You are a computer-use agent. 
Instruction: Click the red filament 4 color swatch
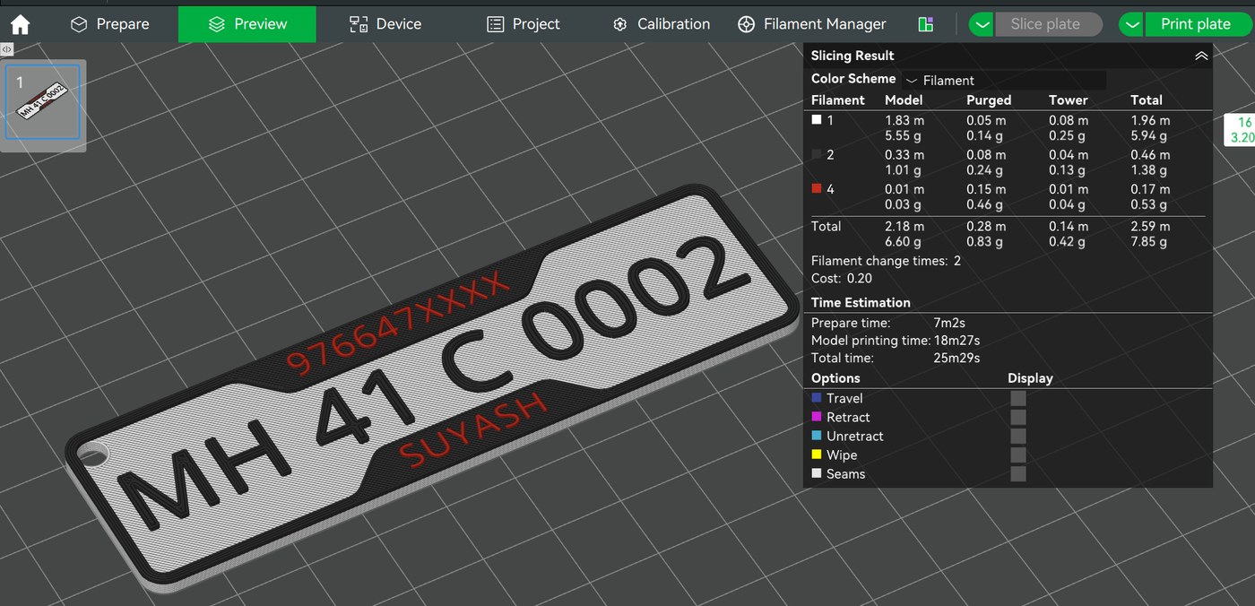[x=817, y=188]
